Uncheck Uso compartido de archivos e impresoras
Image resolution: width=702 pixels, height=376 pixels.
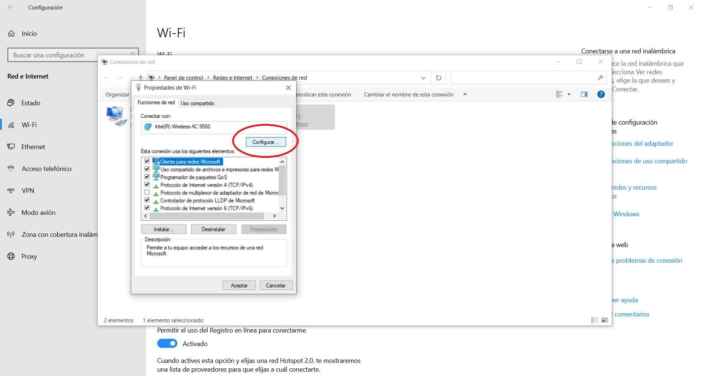tap(147, 169)
